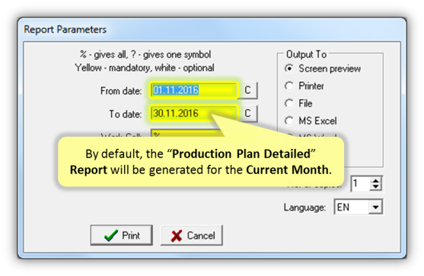Decrease number of copies with down arrow
Viewport: 424px width, 276px height.
[375, 187]
